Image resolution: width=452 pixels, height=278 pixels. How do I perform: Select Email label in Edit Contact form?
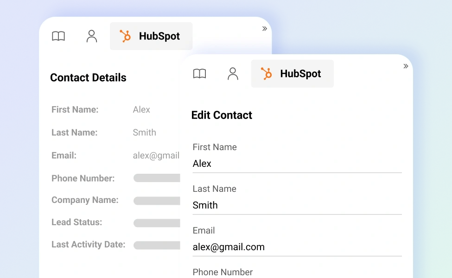coord(204,230)
